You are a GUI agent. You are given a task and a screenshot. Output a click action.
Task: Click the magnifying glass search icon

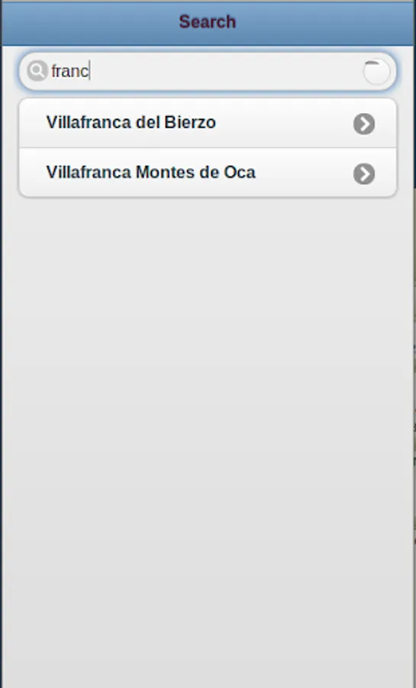[37, 70]
